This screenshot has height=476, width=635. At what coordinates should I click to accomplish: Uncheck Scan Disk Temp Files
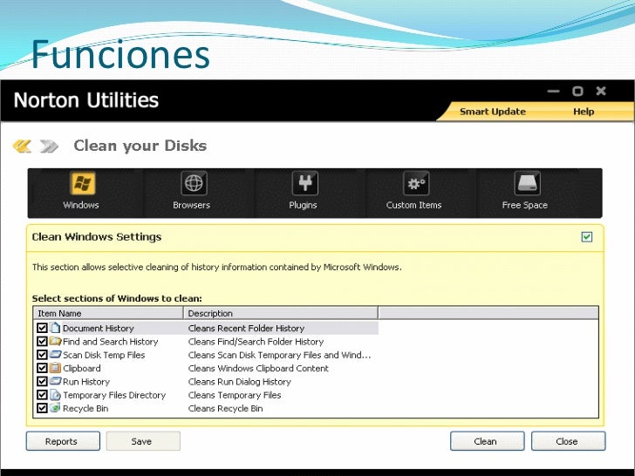pyautogui.click(x=42, y=355)
